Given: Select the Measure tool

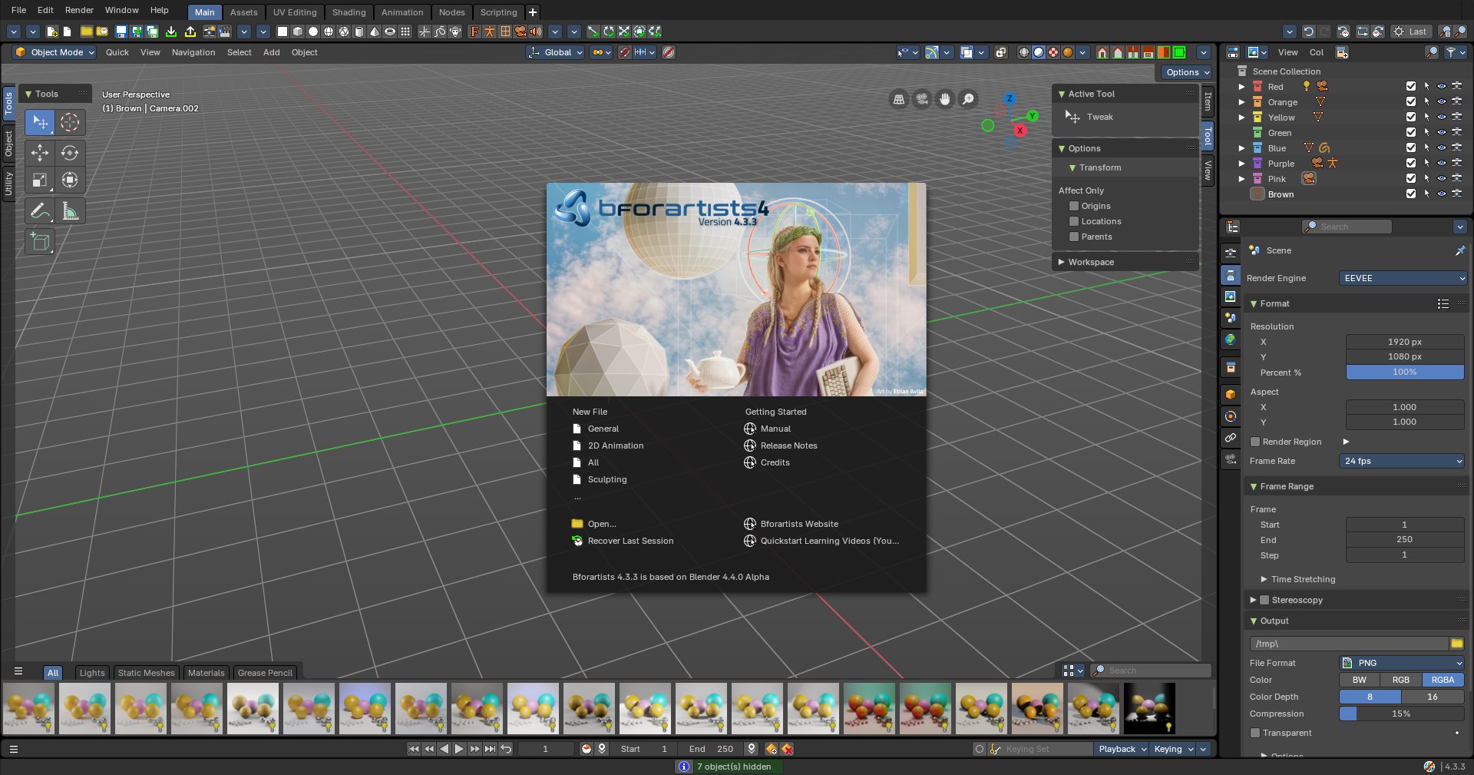Looking at the screenshot, I should point(70,211).
